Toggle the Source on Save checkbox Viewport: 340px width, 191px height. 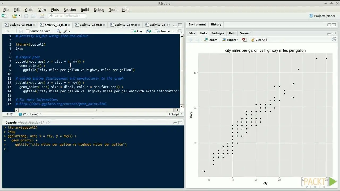tap(28, 31)
